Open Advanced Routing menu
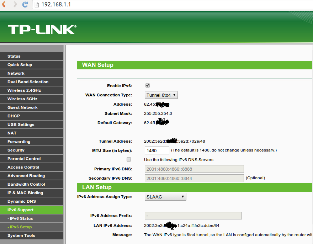Viewport: 313px width, 244px height. click(32, 176)
